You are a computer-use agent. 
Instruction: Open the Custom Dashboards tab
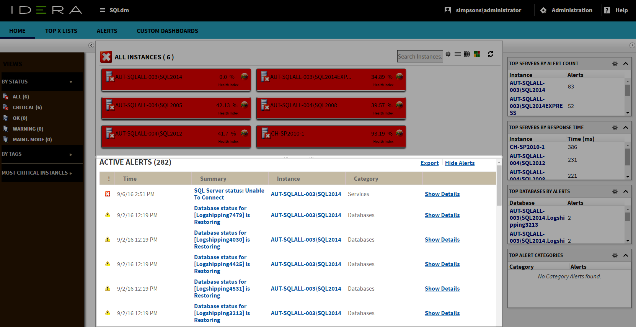coord(167,31)
